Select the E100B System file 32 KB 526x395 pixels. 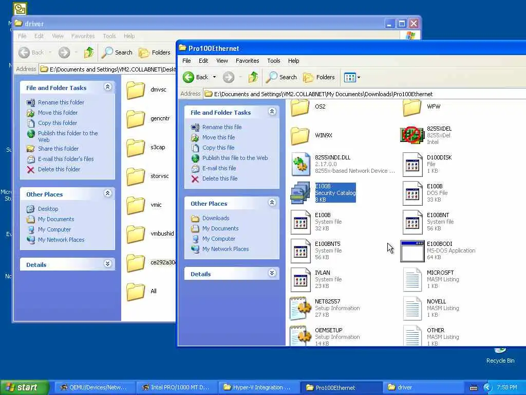(x=316, y=222)
